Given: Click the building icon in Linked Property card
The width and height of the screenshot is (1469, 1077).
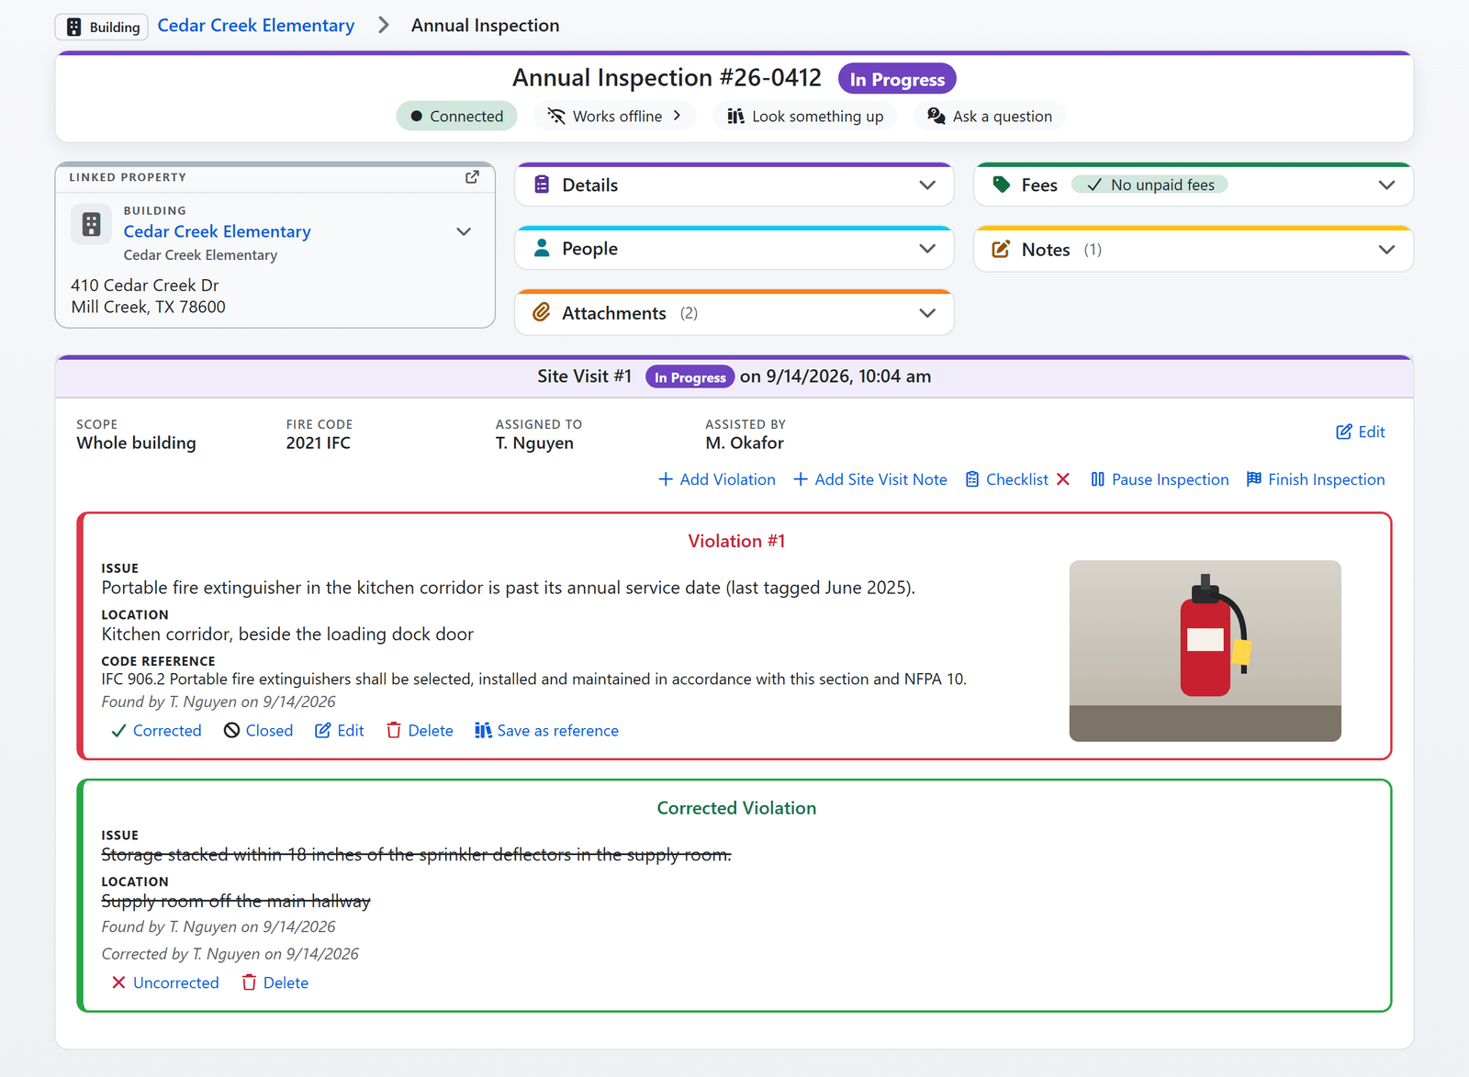Looking at the screenshot, I should pos(91,224).
